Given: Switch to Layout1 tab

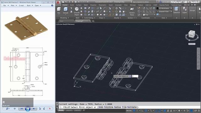Looking at the screenshot, I should 69,110.
